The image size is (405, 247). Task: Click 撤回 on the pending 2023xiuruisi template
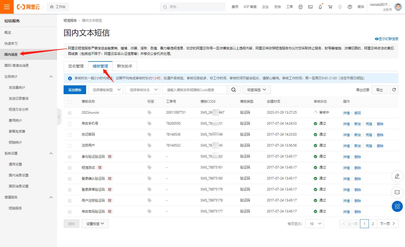358,113
